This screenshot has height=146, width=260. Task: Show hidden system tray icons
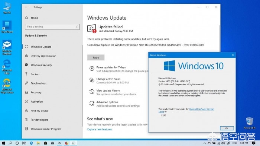tap(205, 143)
